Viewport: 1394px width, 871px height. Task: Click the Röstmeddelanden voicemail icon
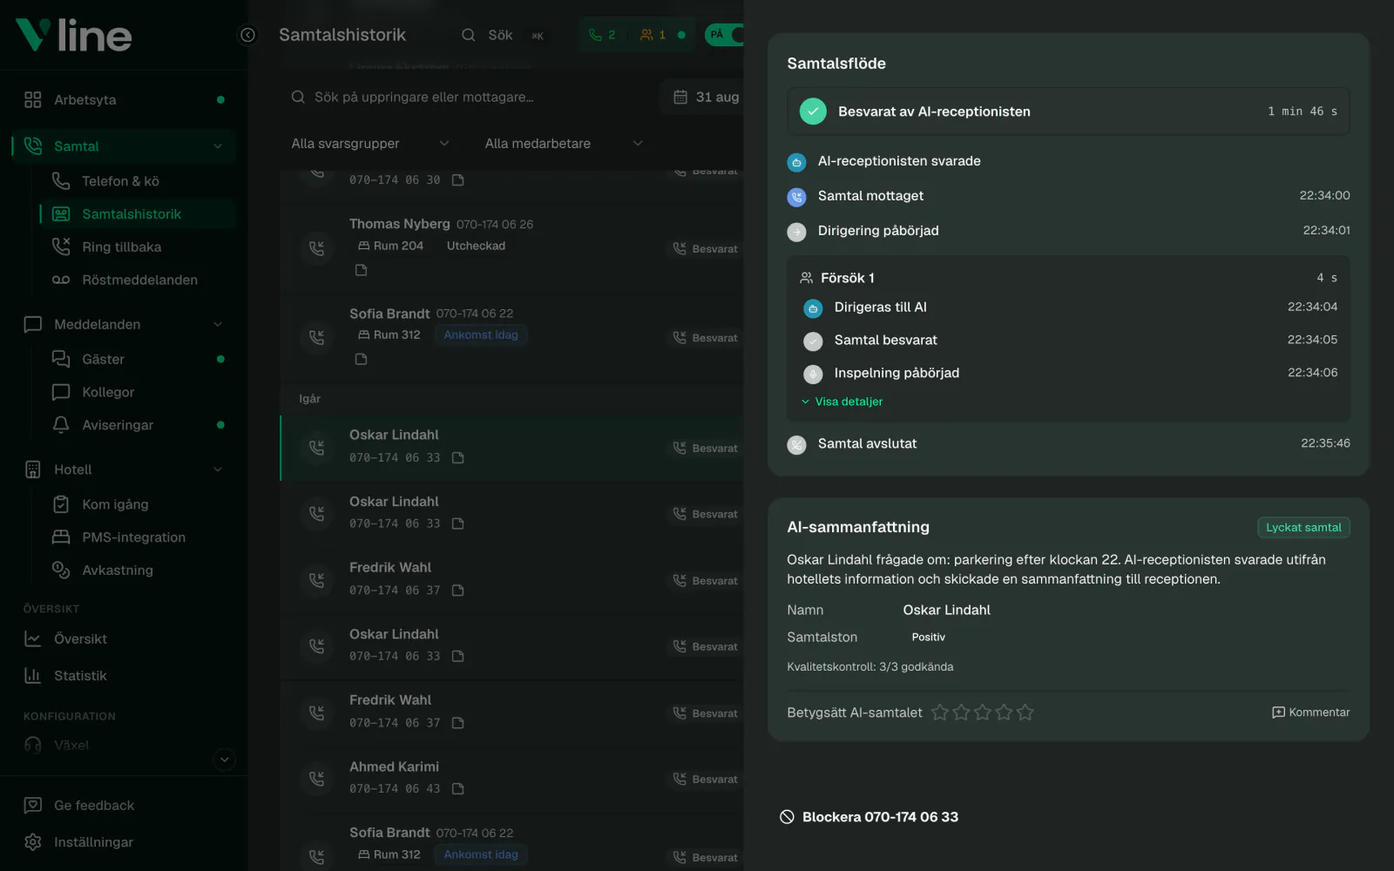(61, 280)
